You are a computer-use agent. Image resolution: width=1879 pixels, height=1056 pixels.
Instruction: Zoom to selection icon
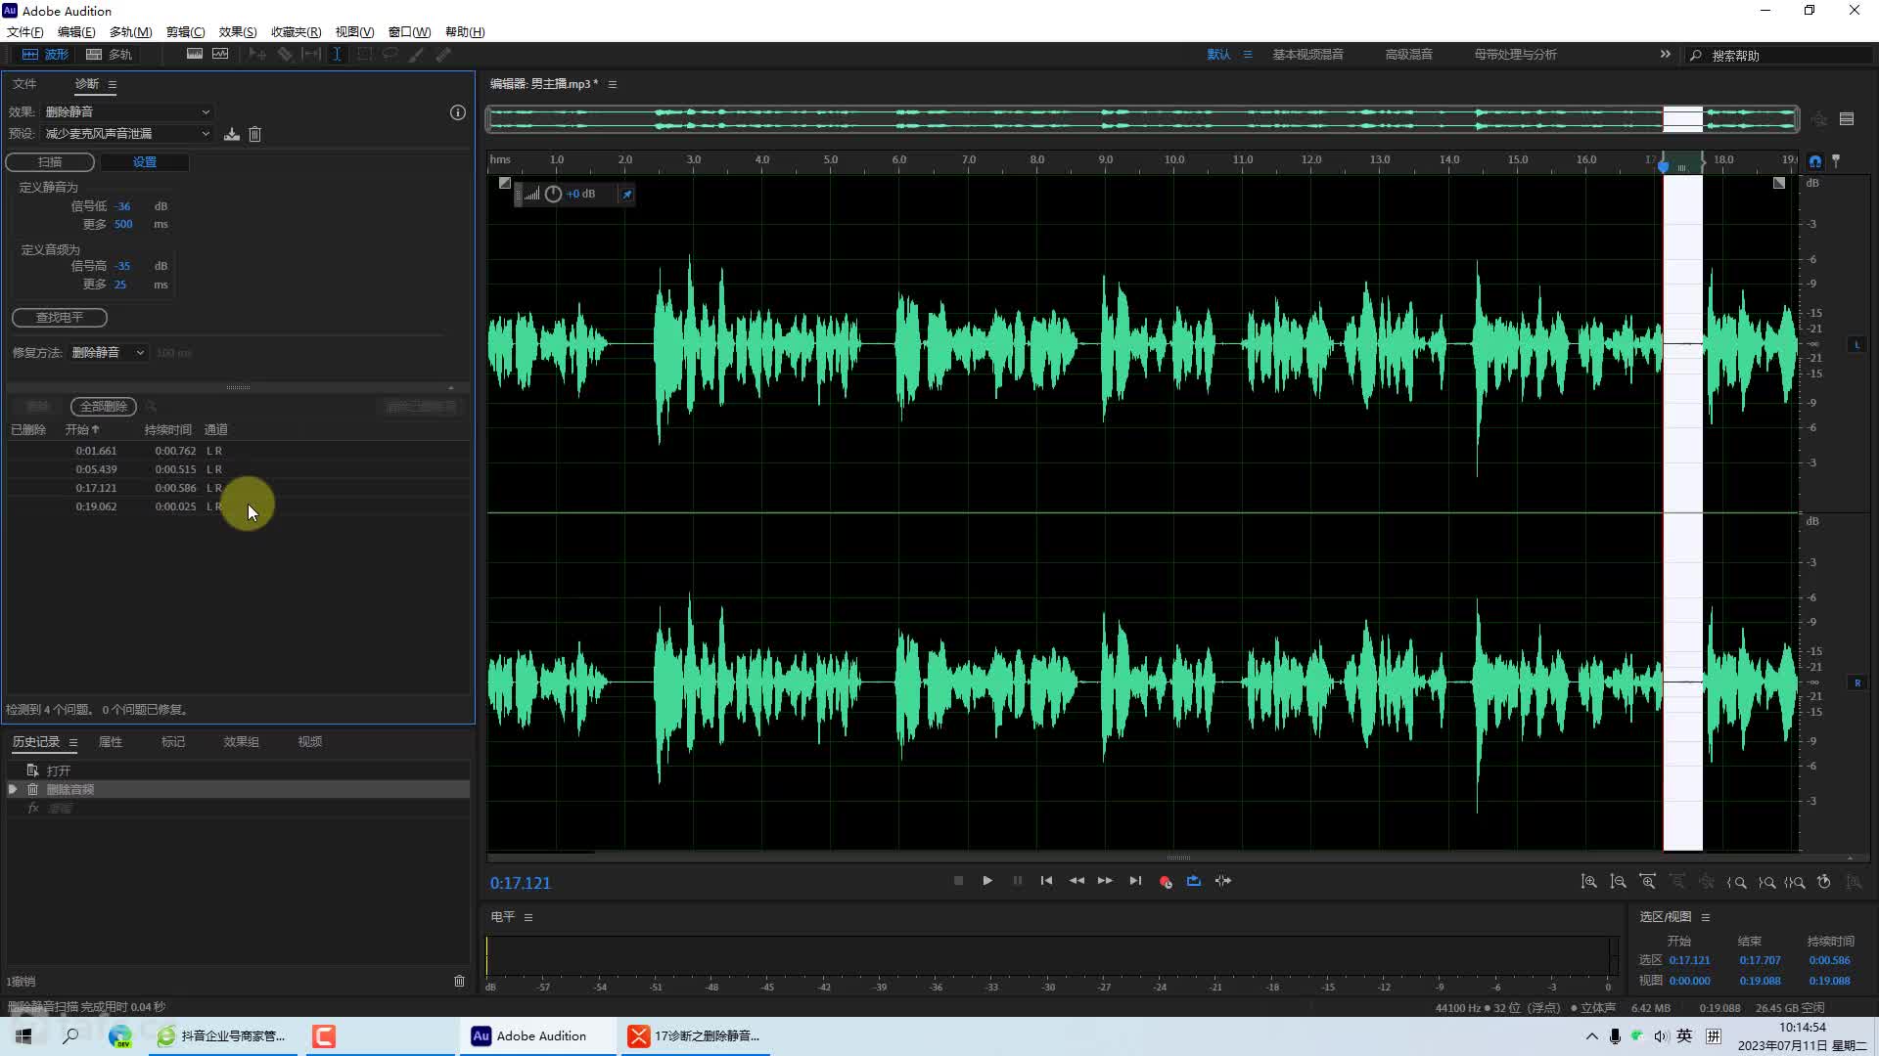1795,882
